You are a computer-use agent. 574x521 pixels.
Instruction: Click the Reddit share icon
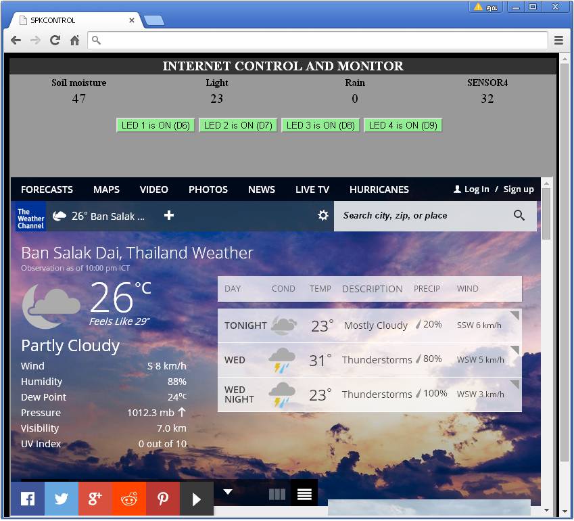pos(129,499)
